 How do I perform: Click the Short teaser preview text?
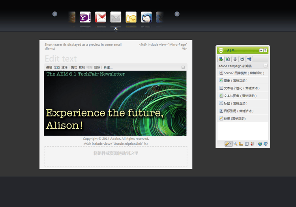click(x=83, y=46)
